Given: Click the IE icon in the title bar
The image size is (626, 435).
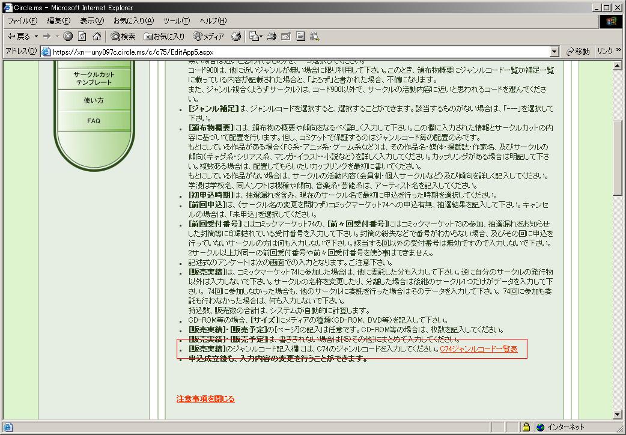Looking at the screenshot, I should click(x=7, y=7).
